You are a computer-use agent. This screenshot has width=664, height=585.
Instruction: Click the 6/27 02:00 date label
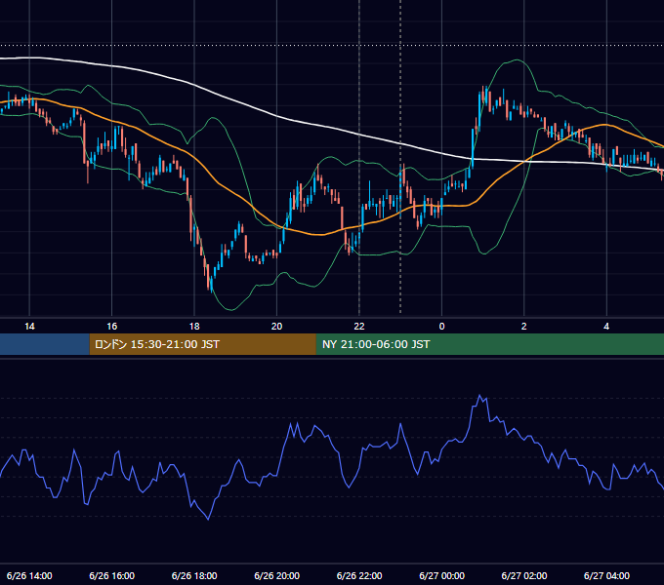tap(524, 575)
